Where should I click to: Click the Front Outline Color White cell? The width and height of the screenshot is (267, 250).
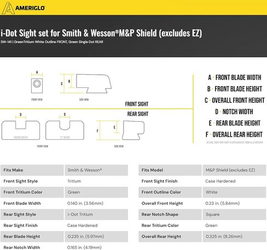[x=234, y=192]
